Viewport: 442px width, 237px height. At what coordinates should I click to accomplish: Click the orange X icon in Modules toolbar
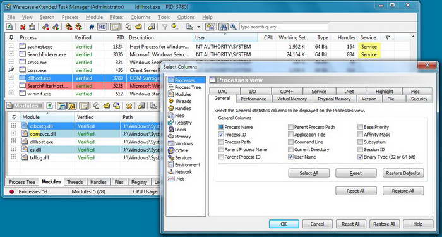click(x=129, y=106)
